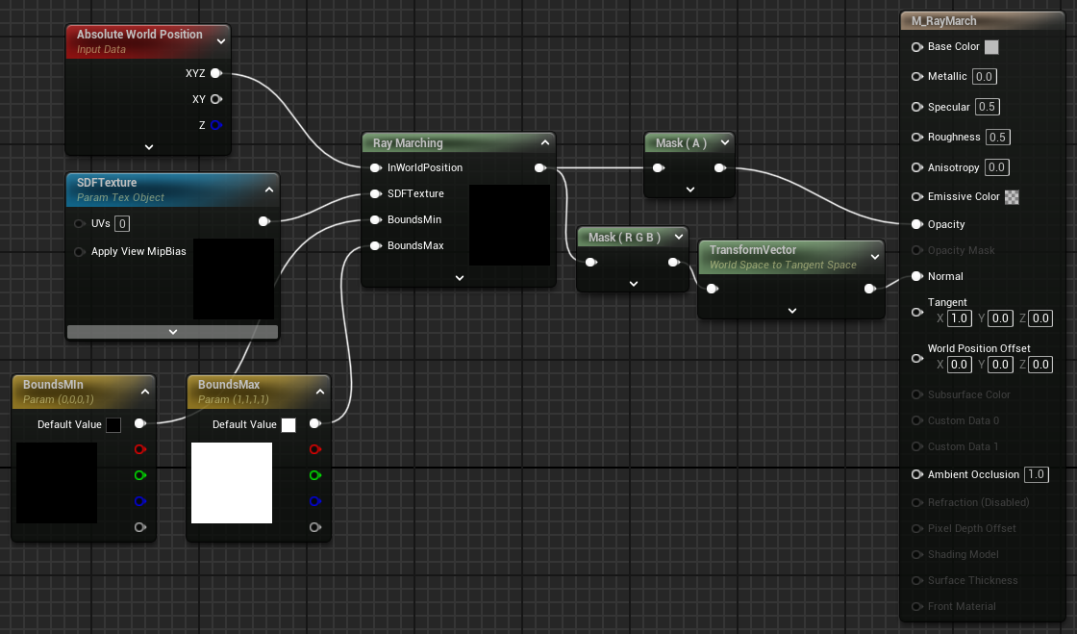The height and width of the screenshot is (634, 1077).
Task: Collapse the Ray Marching node header chevron
Action: (544, 142)
